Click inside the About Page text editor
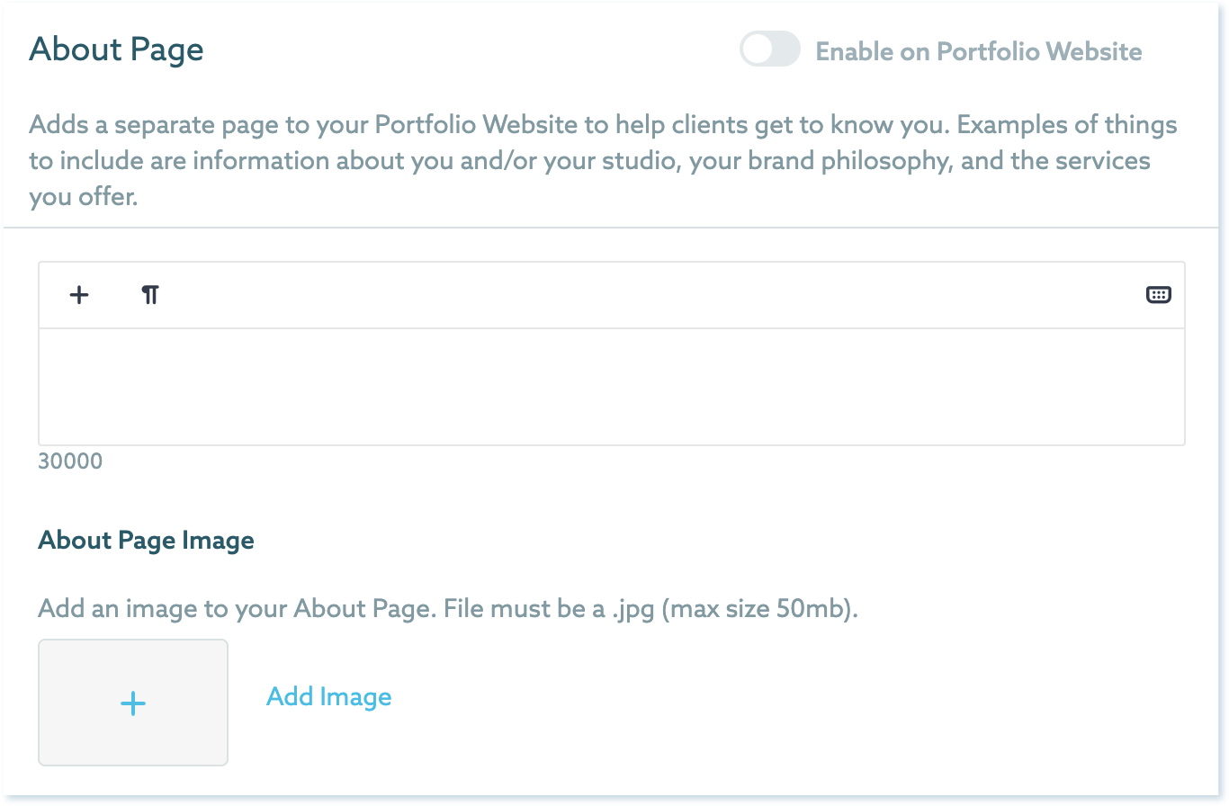 pyautogui.click(x=611, y=387)
